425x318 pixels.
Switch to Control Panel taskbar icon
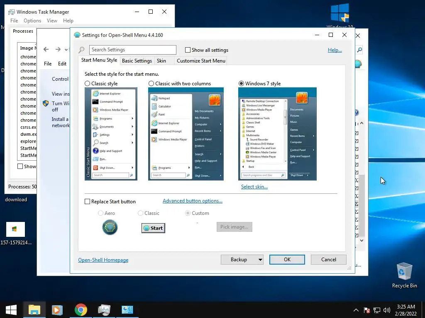(x=127, y=310)
